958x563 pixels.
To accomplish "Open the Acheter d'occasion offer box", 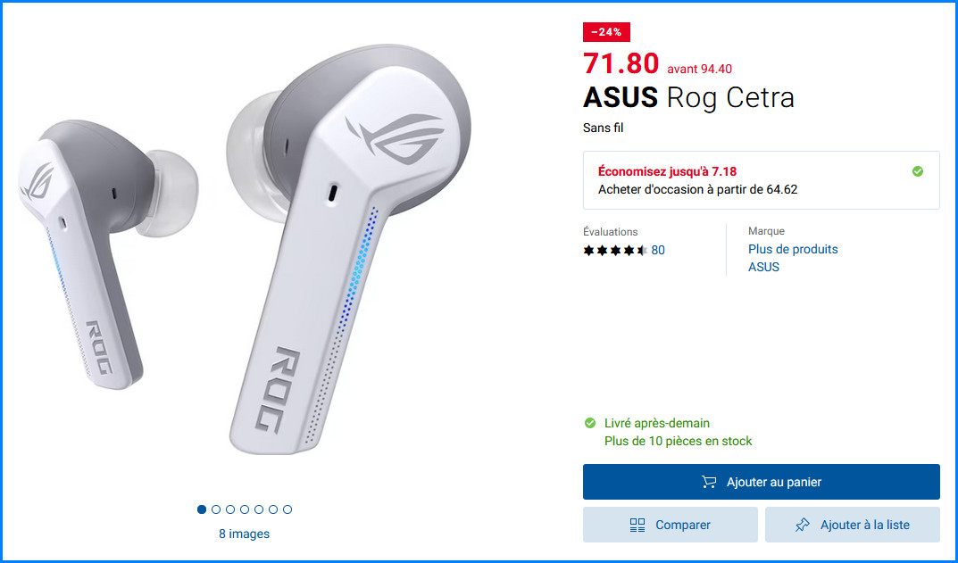I will click(762, 180).
